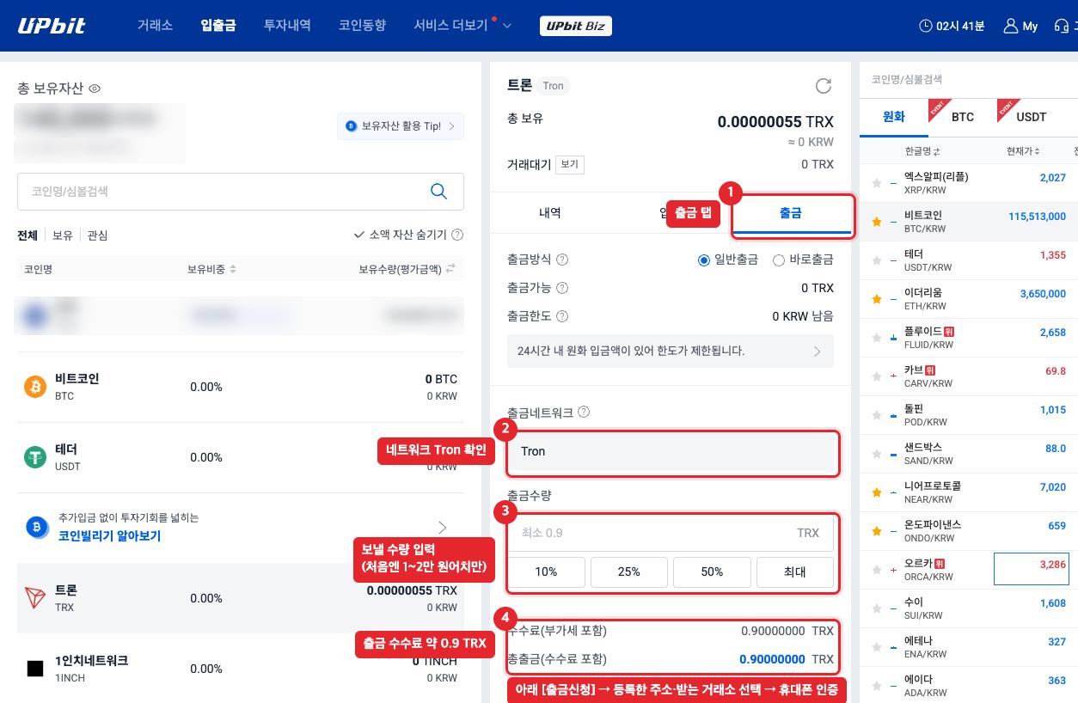Image resolution: width=1078 pixels, height=703 pixels.
Task: Click the clock icon showing 02시 41분
Action: (925, 26)
